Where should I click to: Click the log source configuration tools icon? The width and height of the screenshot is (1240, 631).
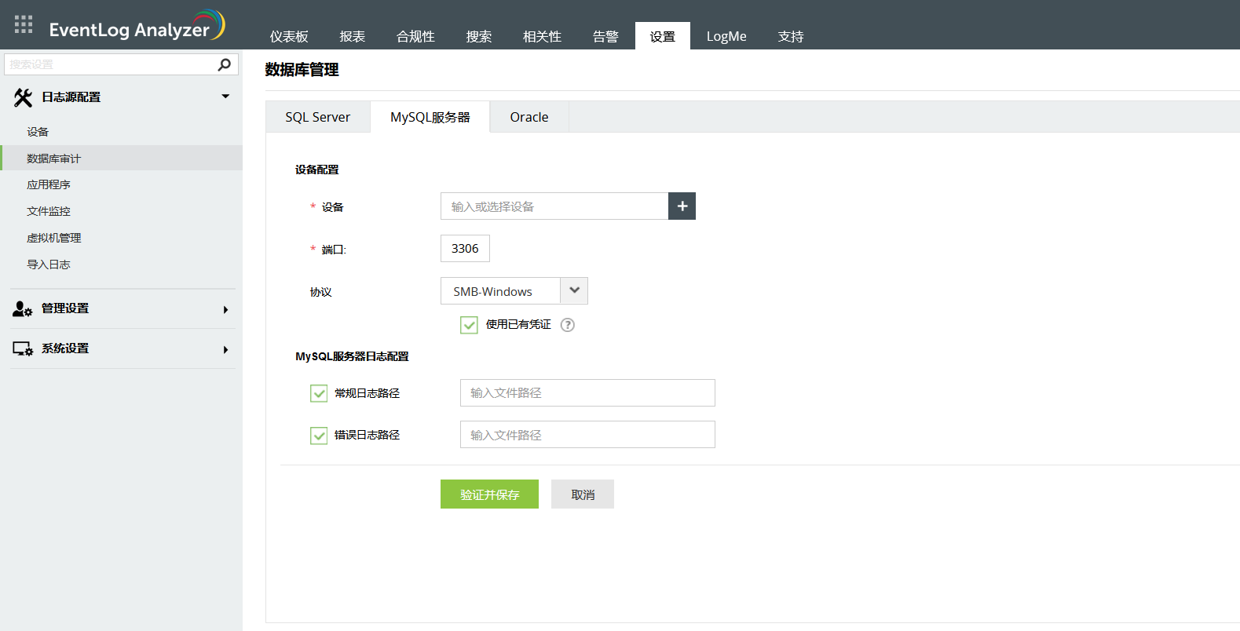[23, 97]
